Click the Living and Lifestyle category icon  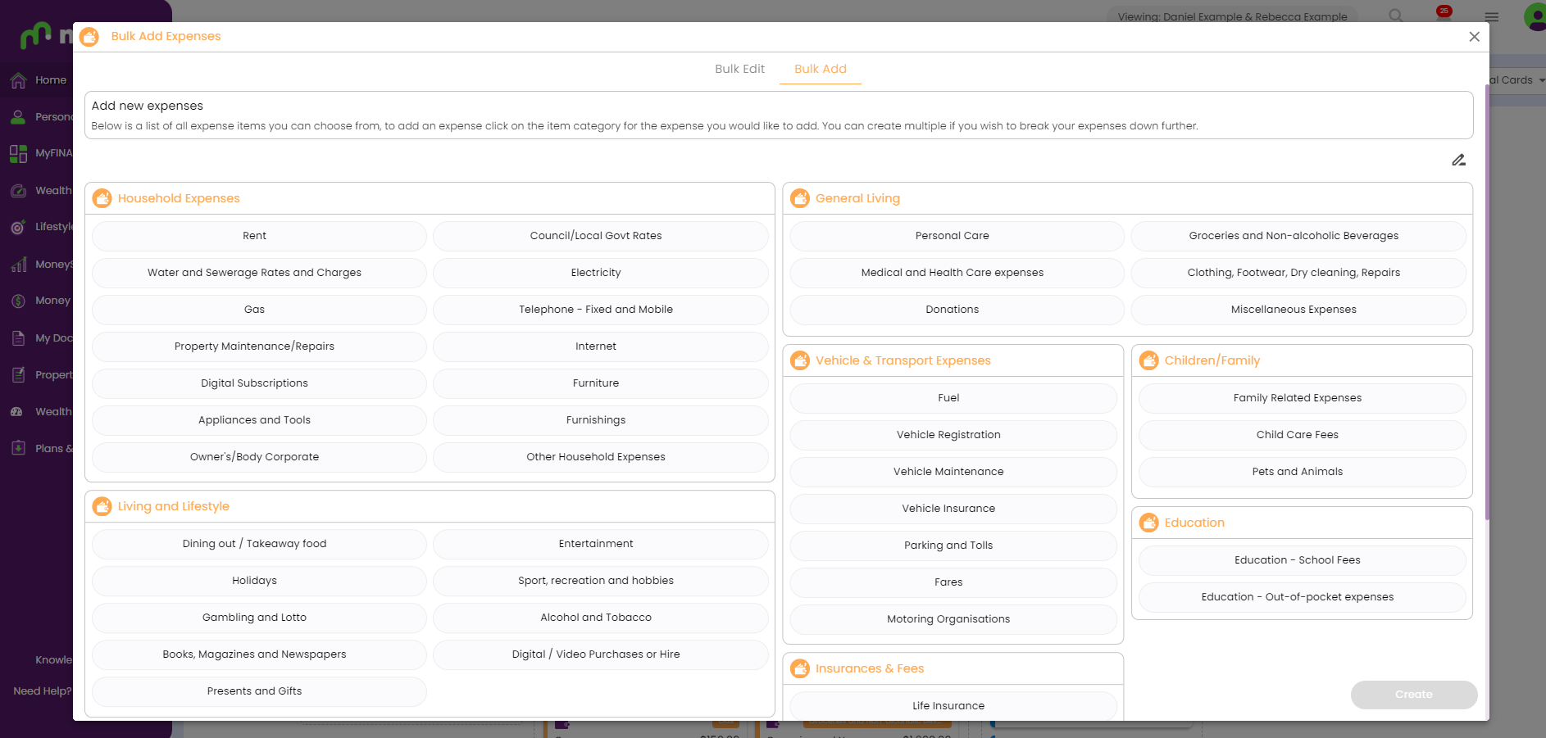pos(102,506)
